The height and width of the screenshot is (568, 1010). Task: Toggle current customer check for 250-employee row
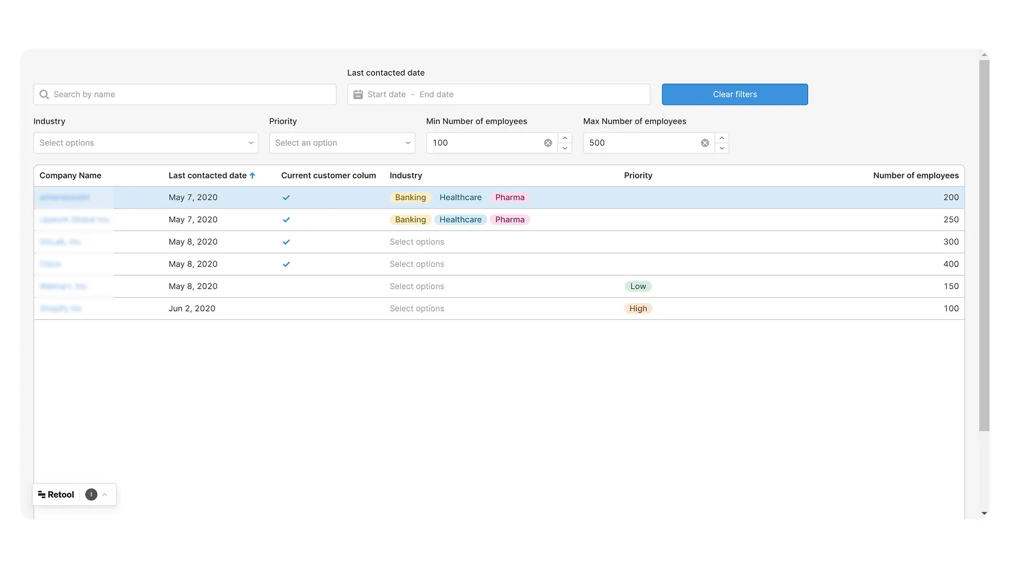[x=286, y=220]
